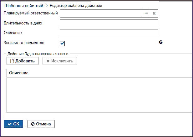
Task: Click the Длительность в днях label
Action: point(23,23)
